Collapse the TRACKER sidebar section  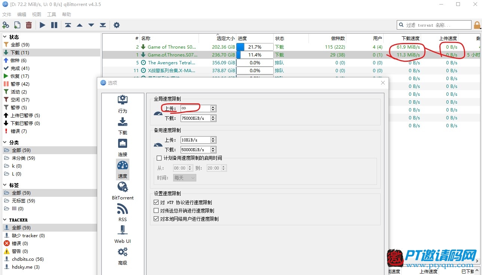point(5,220)
